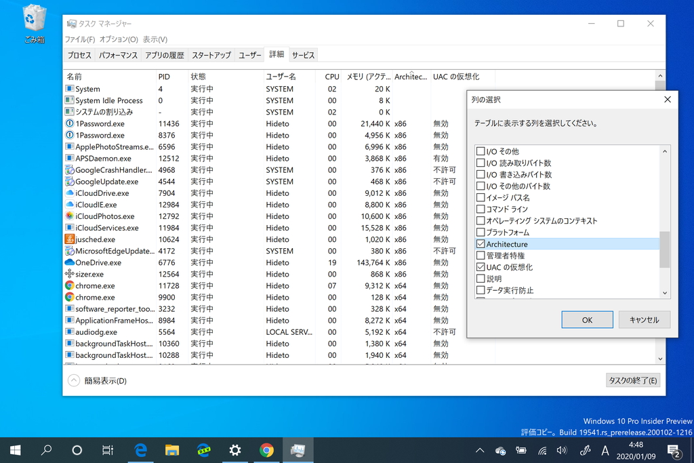Screen dimensions: 694x463
Task: Click the volume icon in system tray
Action: [x=562, y=451]
